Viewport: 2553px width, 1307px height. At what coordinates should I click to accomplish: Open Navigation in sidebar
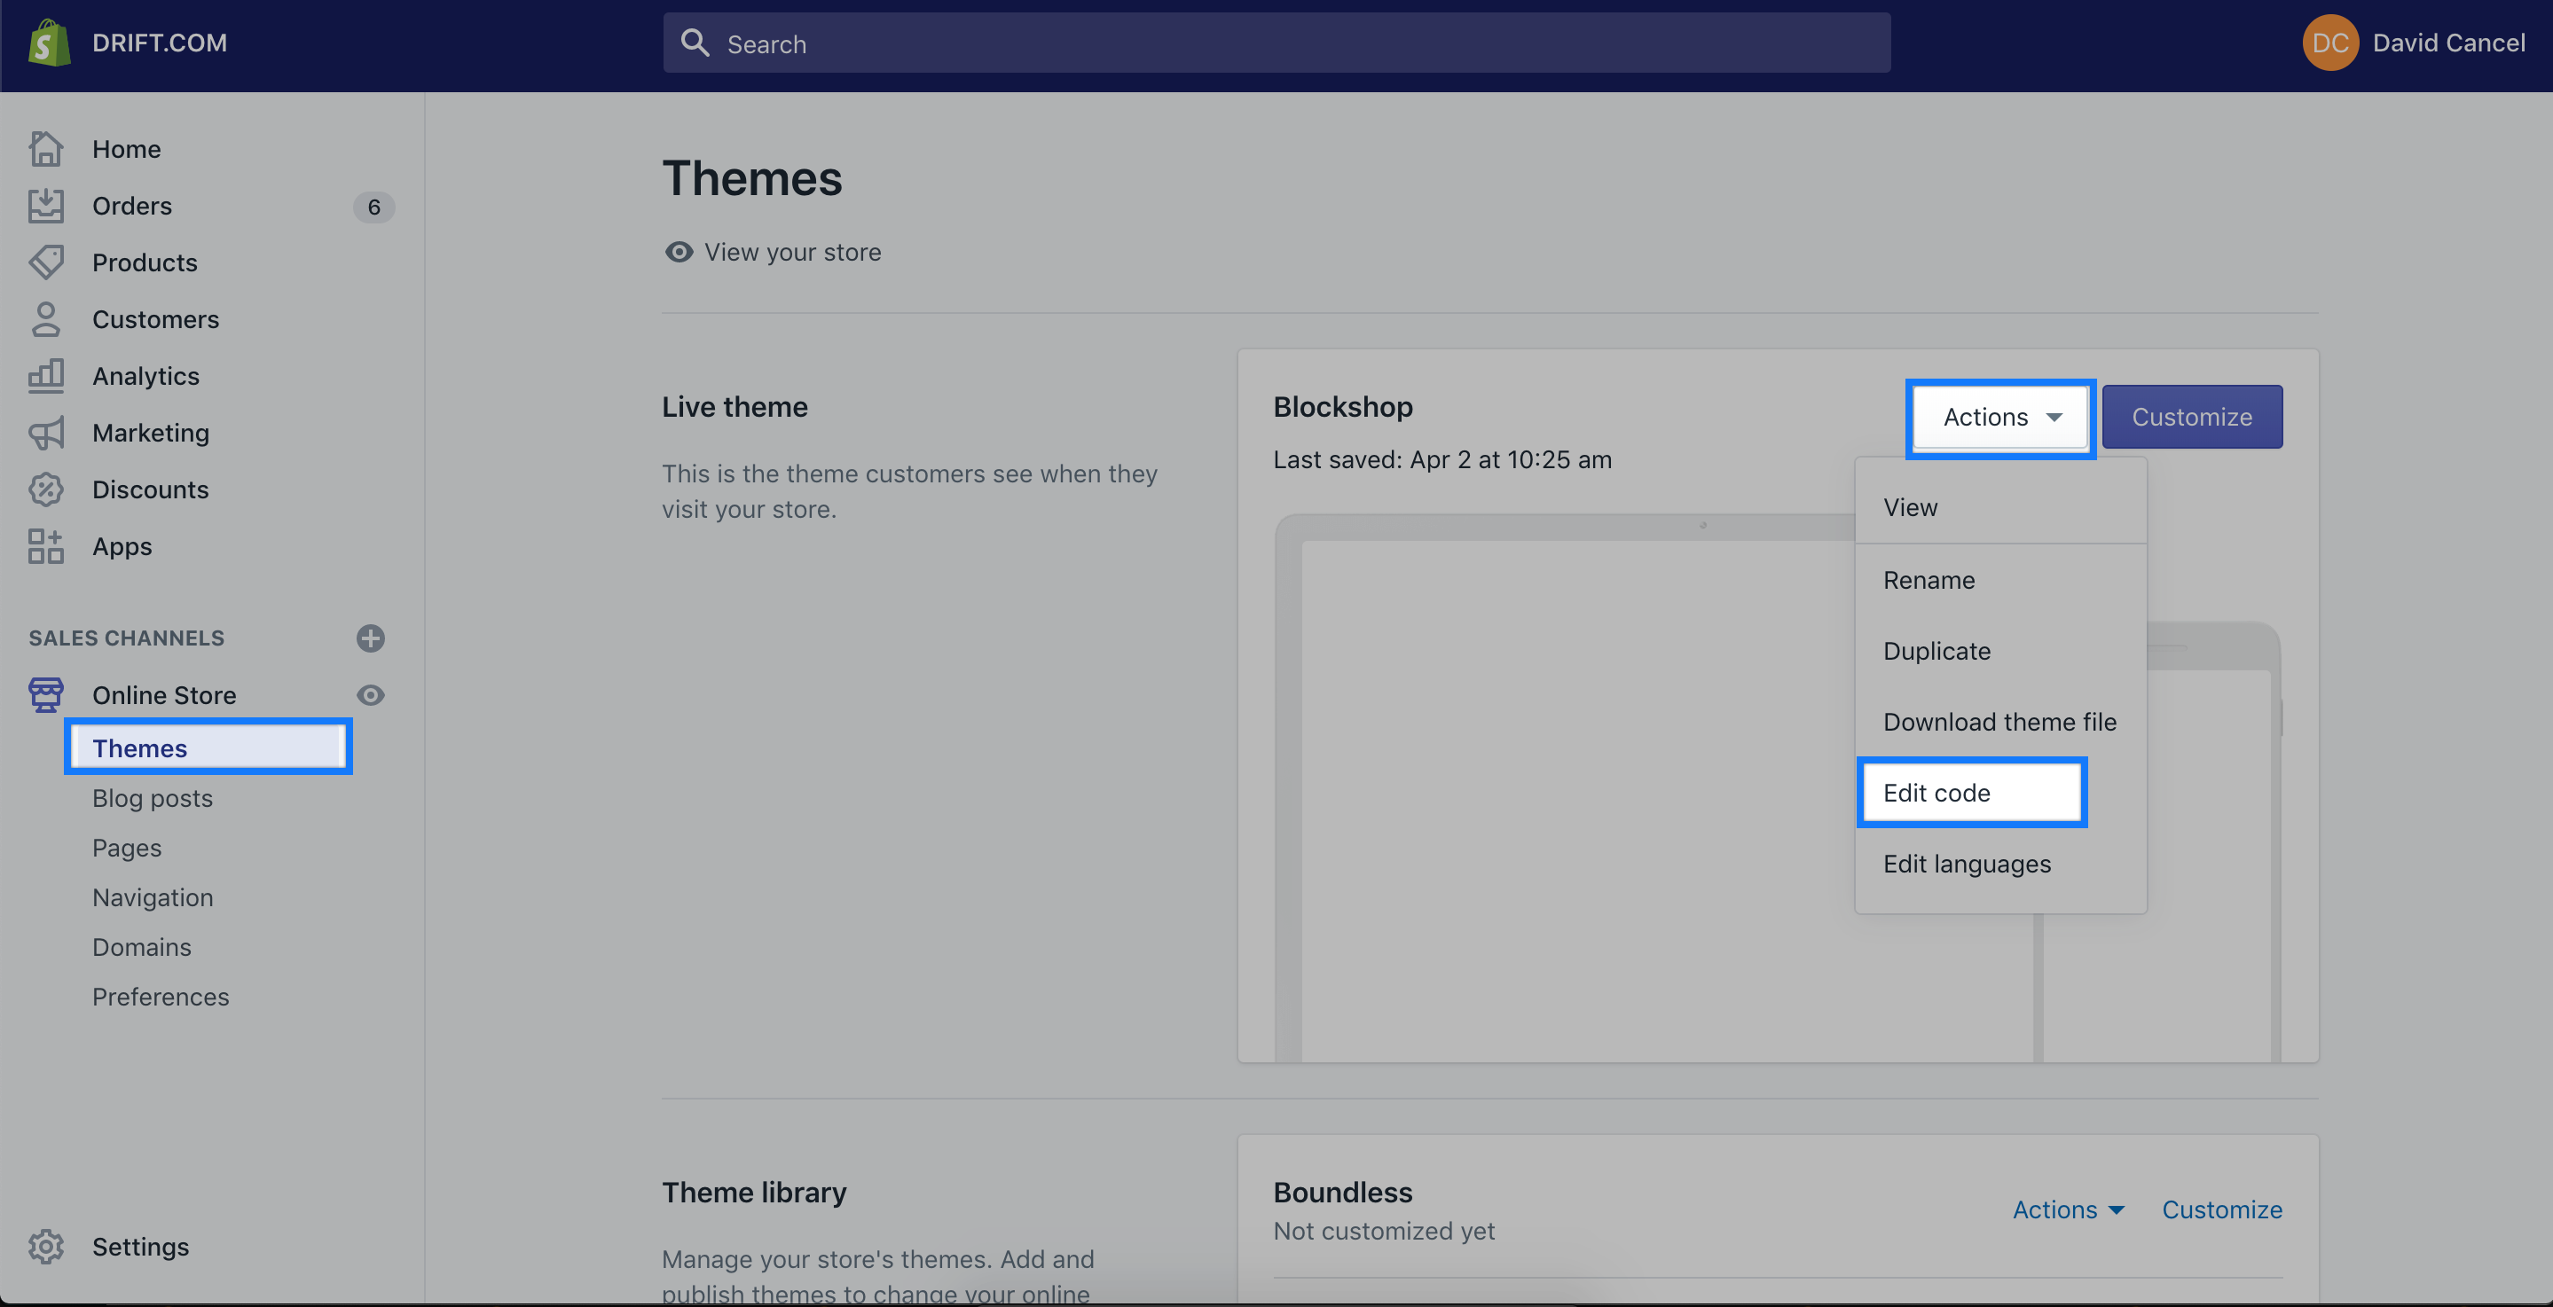click(153, 896)
